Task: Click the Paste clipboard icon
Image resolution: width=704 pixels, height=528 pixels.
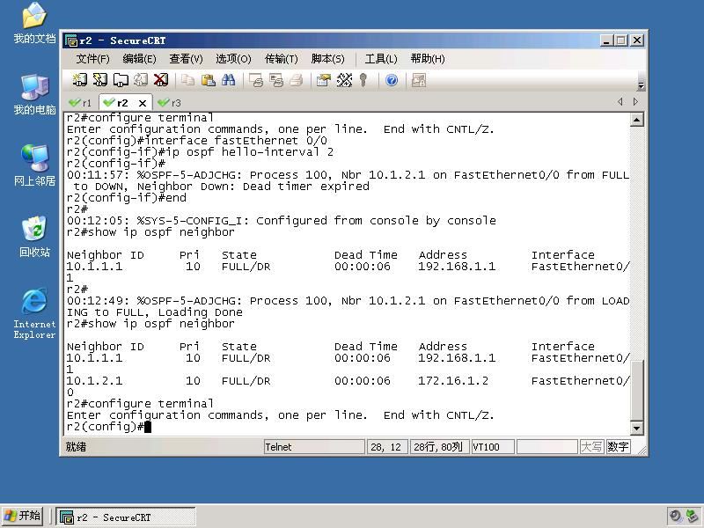Action: point(208,80)
